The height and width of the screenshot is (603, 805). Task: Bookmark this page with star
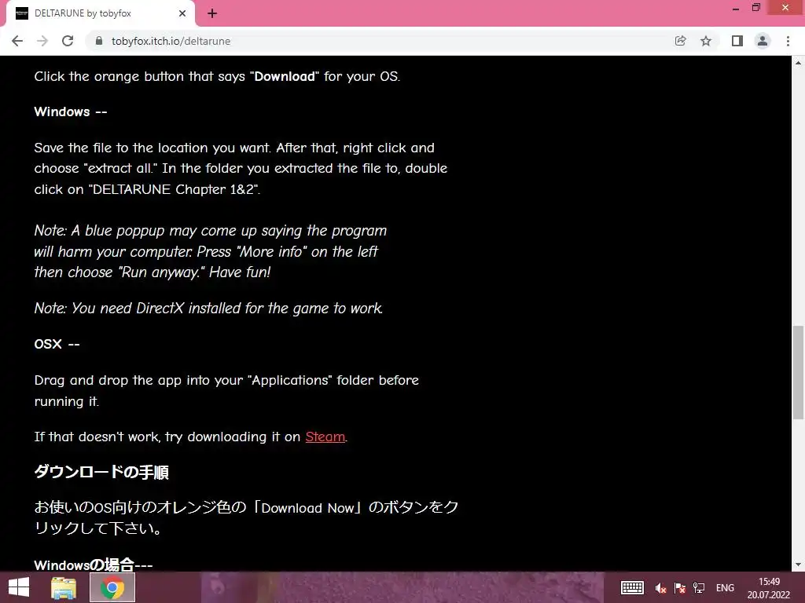click(706, 41)
